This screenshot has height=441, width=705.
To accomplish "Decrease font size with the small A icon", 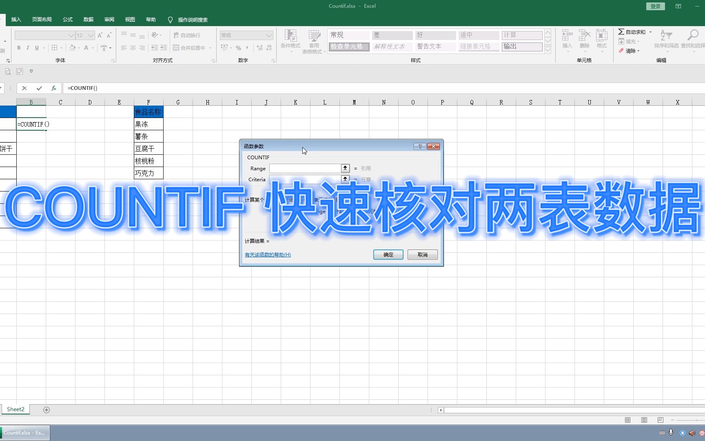I will coord(109,36).
